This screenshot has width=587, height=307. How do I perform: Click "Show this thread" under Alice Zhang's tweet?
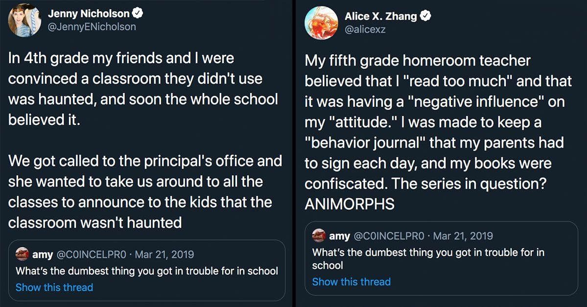pyautogui.click(x=351, y=282)
